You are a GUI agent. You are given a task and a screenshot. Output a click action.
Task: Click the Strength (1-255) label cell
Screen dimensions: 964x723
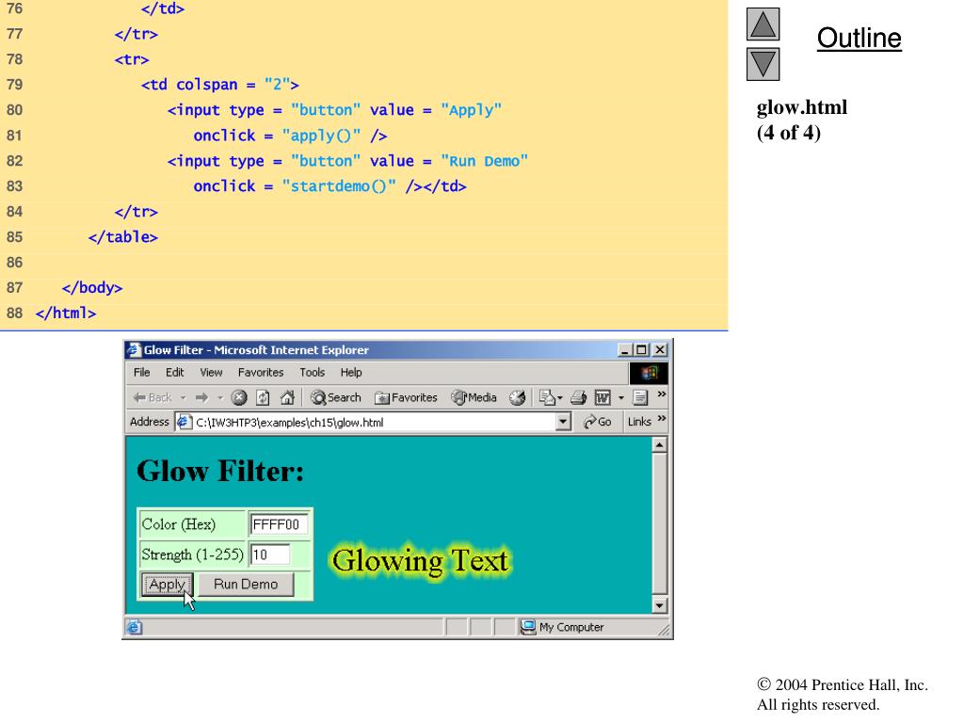(x=192, y=554)
